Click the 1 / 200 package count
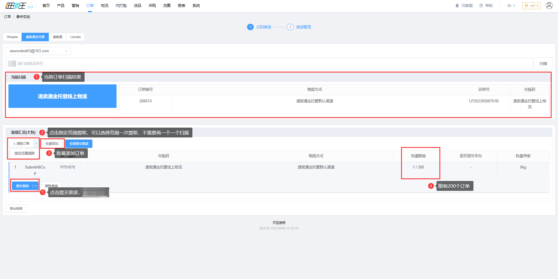Screen dimensions: 558x279 419,167
